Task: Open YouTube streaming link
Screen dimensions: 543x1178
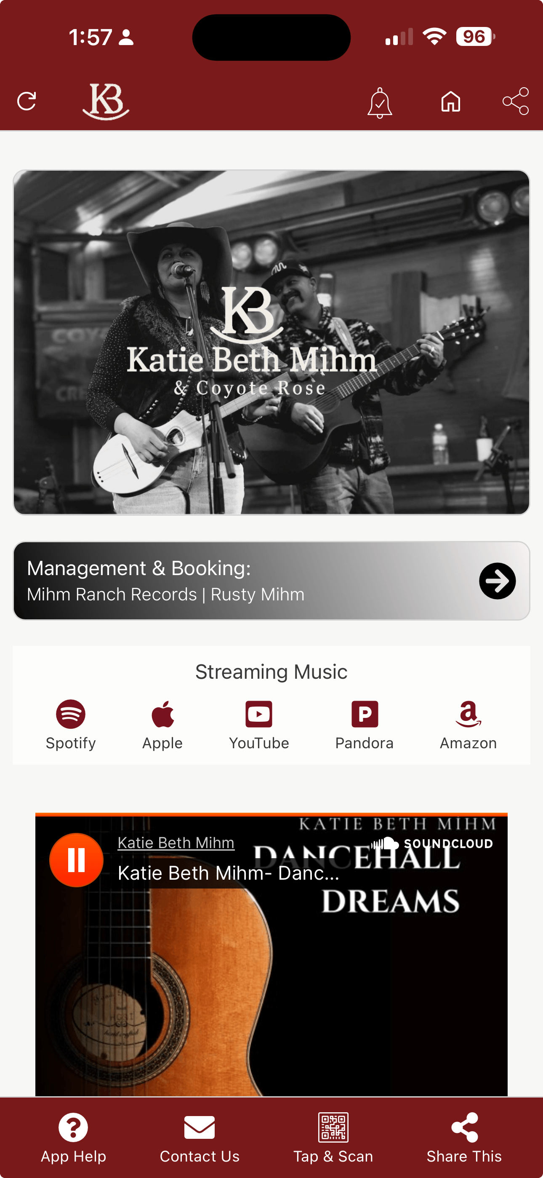Action: tap(259, 725)
